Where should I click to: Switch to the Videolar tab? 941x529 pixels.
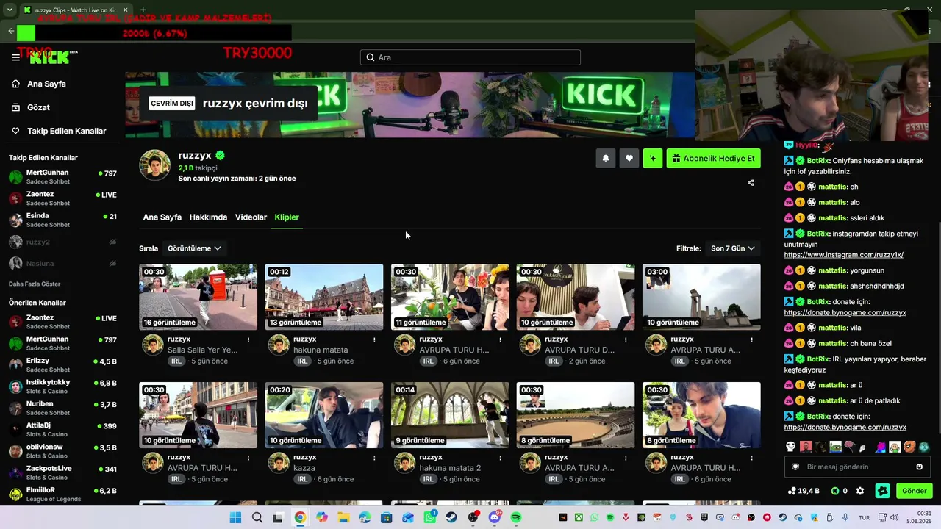click(x=251, y=217)
